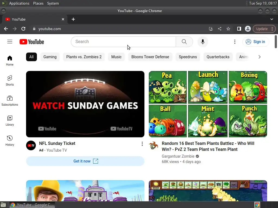This screenshot has width=278, height=208.
Task: Click YouTube - Google Chrome taskbar item
Action: (x=32, y=205)
